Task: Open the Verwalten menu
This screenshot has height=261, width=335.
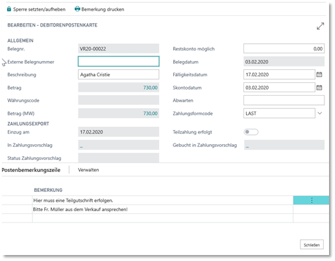Action: coord(88,170)
